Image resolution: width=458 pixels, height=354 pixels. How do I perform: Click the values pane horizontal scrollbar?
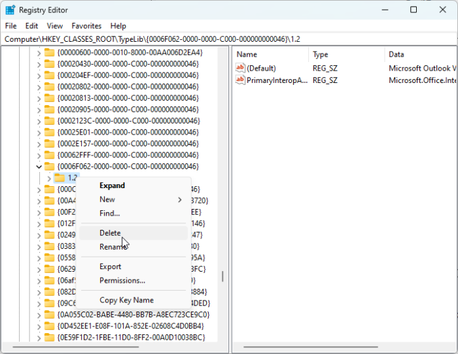(311, 347)
